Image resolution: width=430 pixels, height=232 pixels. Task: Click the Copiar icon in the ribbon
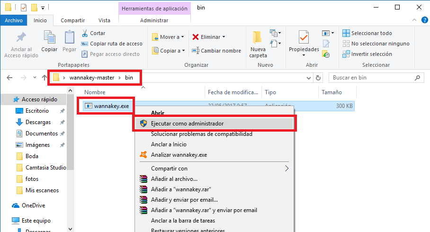coord(49,37)
